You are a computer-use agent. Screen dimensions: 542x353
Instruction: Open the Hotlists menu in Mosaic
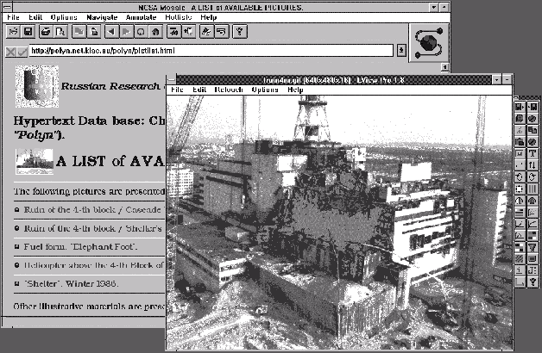(179, 17)
